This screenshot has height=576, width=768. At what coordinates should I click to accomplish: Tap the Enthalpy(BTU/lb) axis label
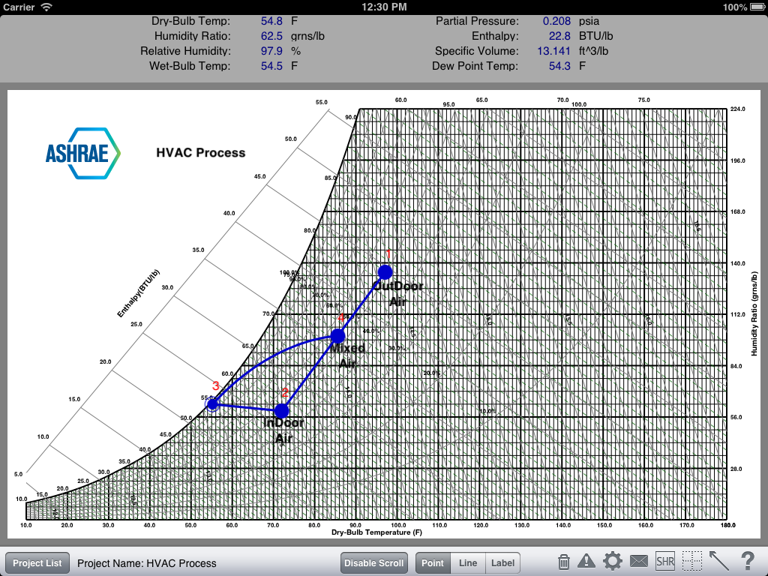[x=138, y=293]
